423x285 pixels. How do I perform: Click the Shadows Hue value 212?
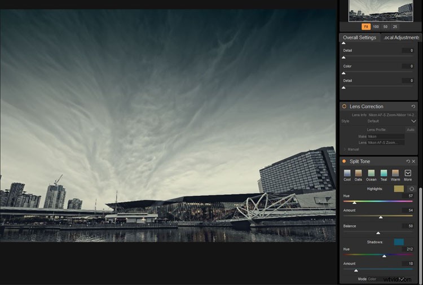coord(408,249)
